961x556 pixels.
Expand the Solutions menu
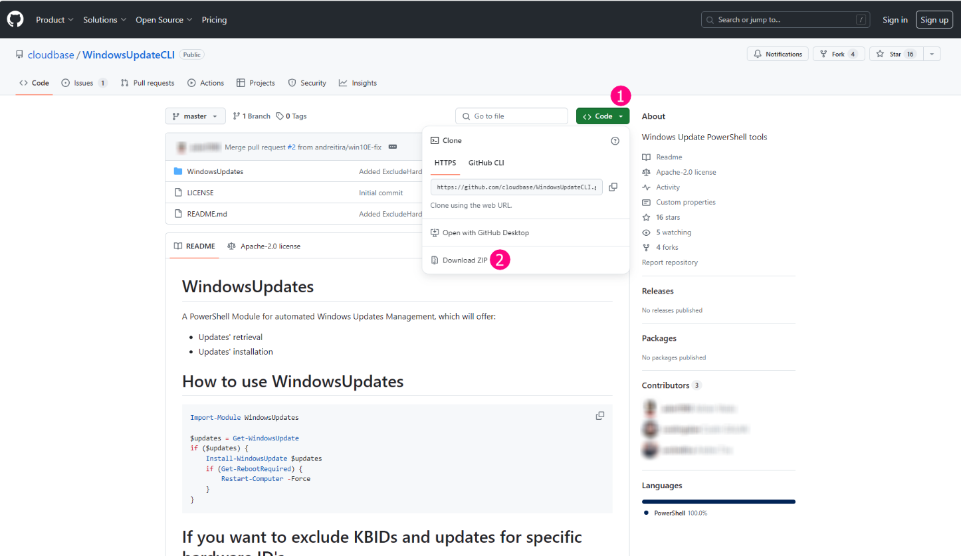pos(104,20)
